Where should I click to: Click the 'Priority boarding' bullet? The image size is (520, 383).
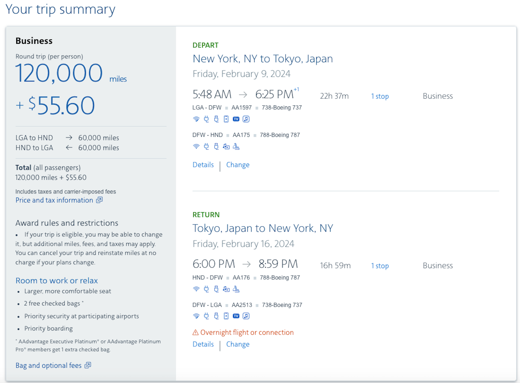pos(48,329)
